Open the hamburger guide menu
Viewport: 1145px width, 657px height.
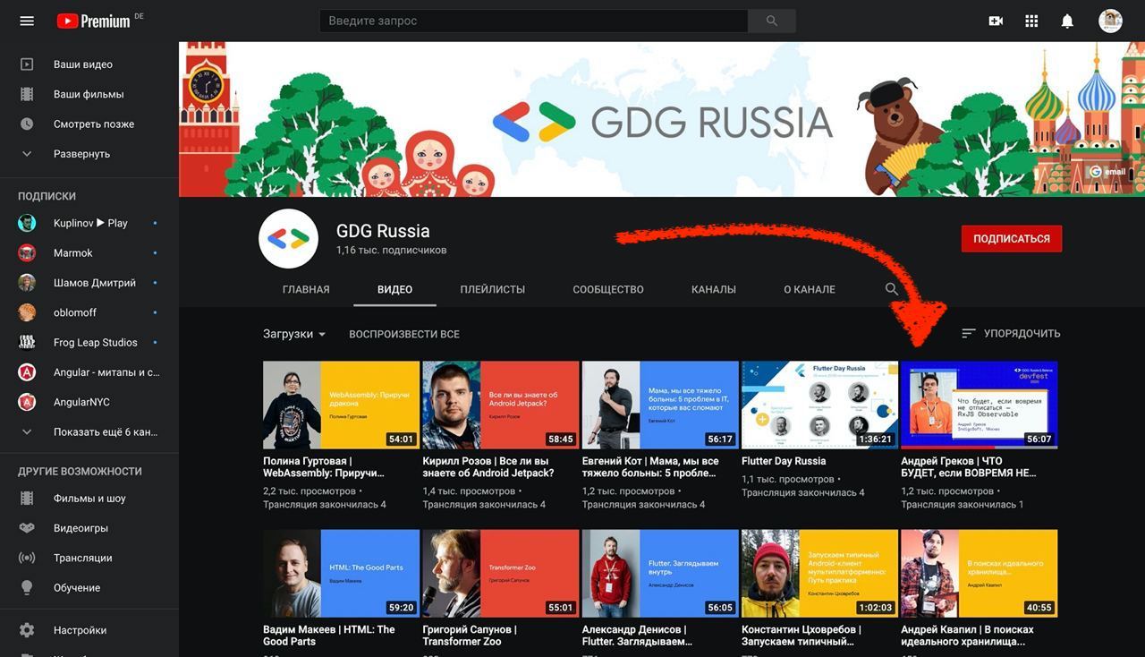(x=27, y=21)
